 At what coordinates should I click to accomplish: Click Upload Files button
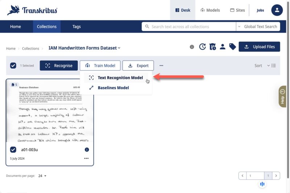point(259,47)
